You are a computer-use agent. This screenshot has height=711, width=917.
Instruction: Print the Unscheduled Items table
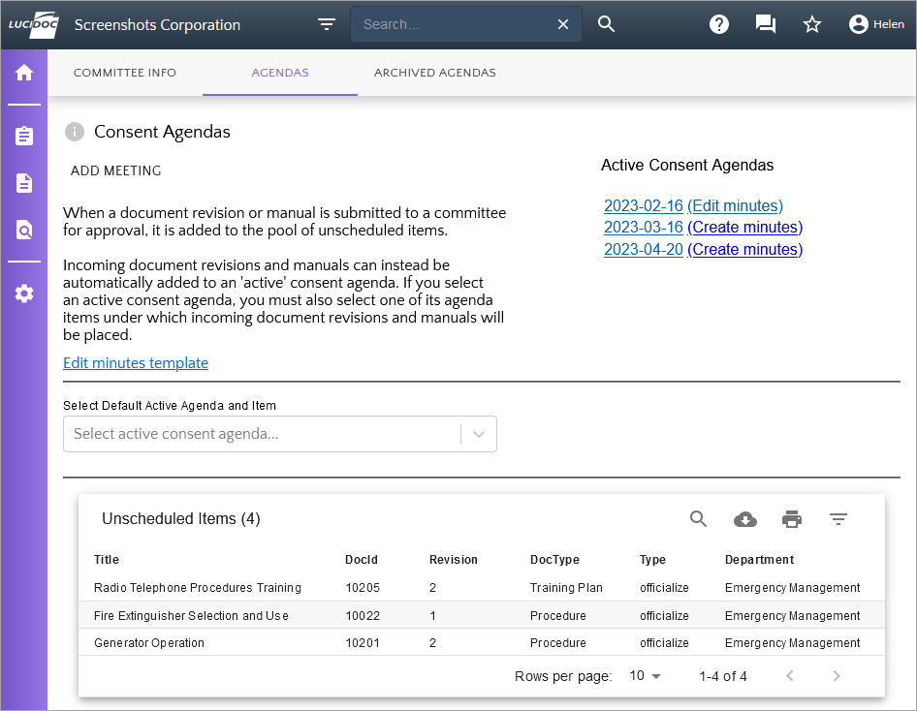tap(792, 519)
